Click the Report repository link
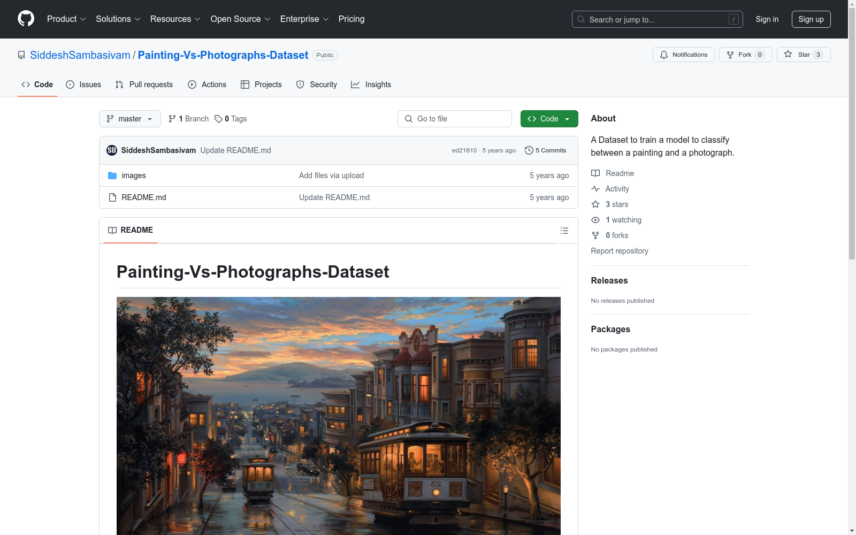 (x=620, y=251)
